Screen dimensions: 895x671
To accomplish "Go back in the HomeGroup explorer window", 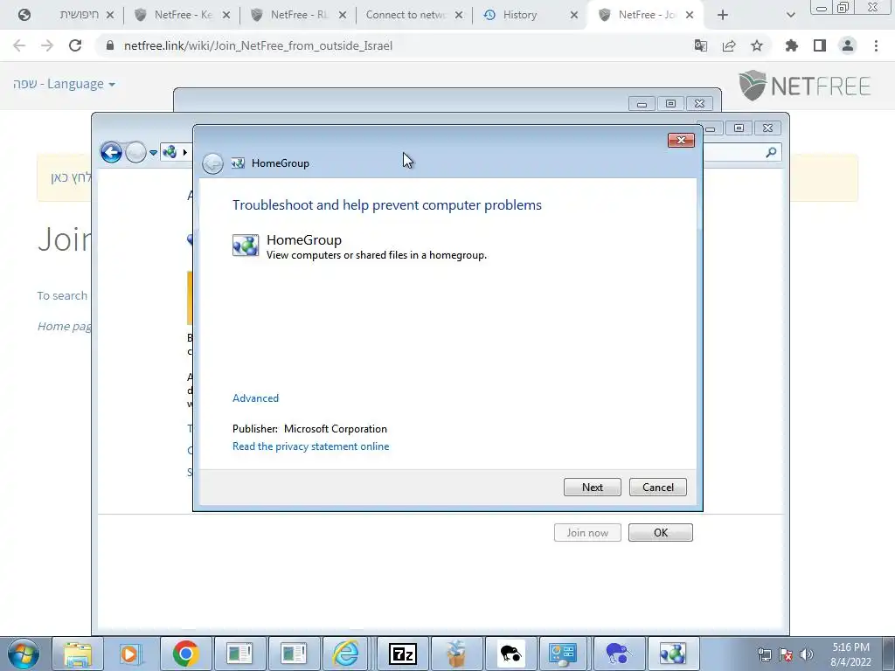I will click(x=111, y=152).
